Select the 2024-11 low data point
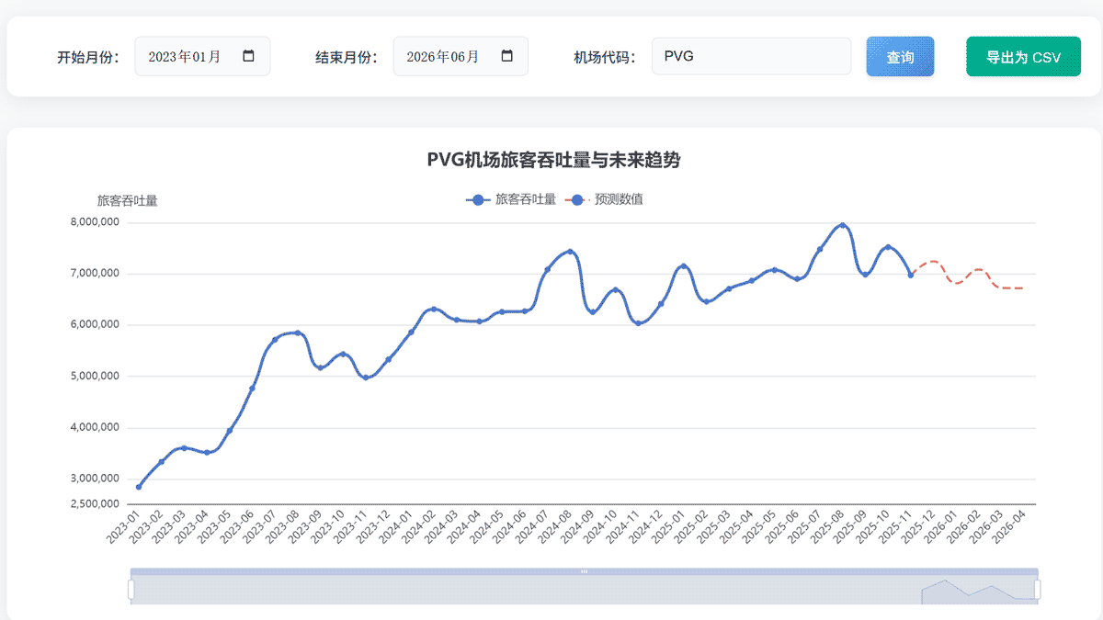Image resolution: width=1103 pixels, height=620 pixels. [638, 322]
